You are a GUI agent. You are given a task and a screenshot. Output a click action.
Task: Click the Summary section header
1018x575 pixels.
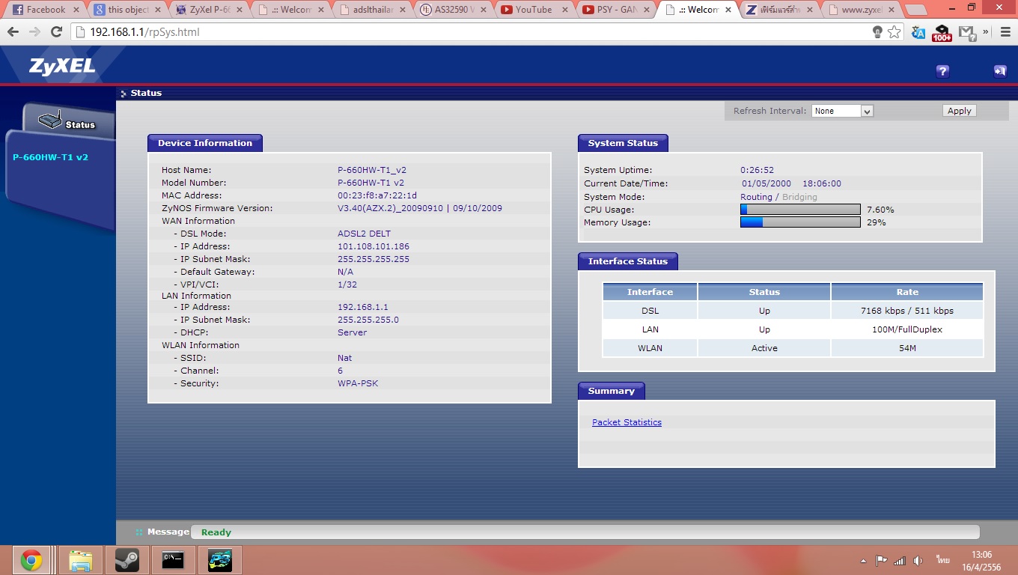[x=611, y=391]
